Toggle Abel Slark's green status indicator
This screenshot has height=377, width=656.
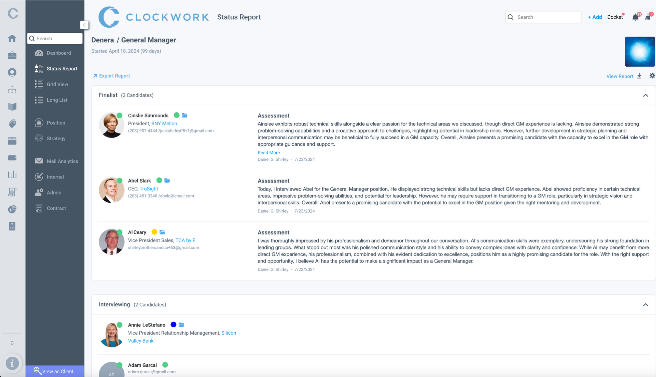pyautogui.click(x=159, y=180)
